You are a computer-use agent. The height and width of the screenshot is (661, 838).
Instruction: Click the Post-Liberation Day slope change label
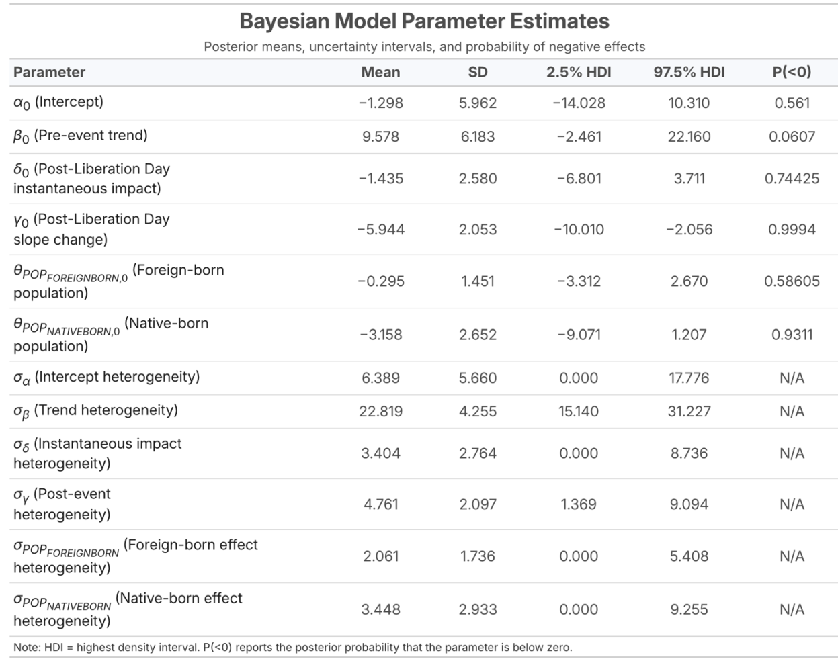91,229
